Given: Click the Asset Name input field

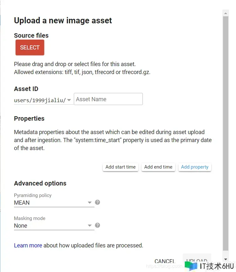Looking at the screenshot, I should (108, 99).
